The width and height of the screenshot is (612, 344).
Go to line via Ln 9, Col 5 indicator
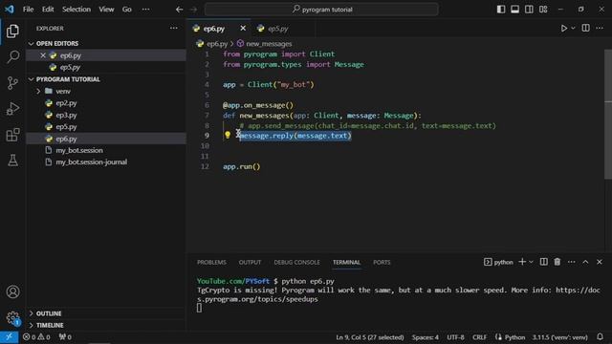(x=370, y=337)
